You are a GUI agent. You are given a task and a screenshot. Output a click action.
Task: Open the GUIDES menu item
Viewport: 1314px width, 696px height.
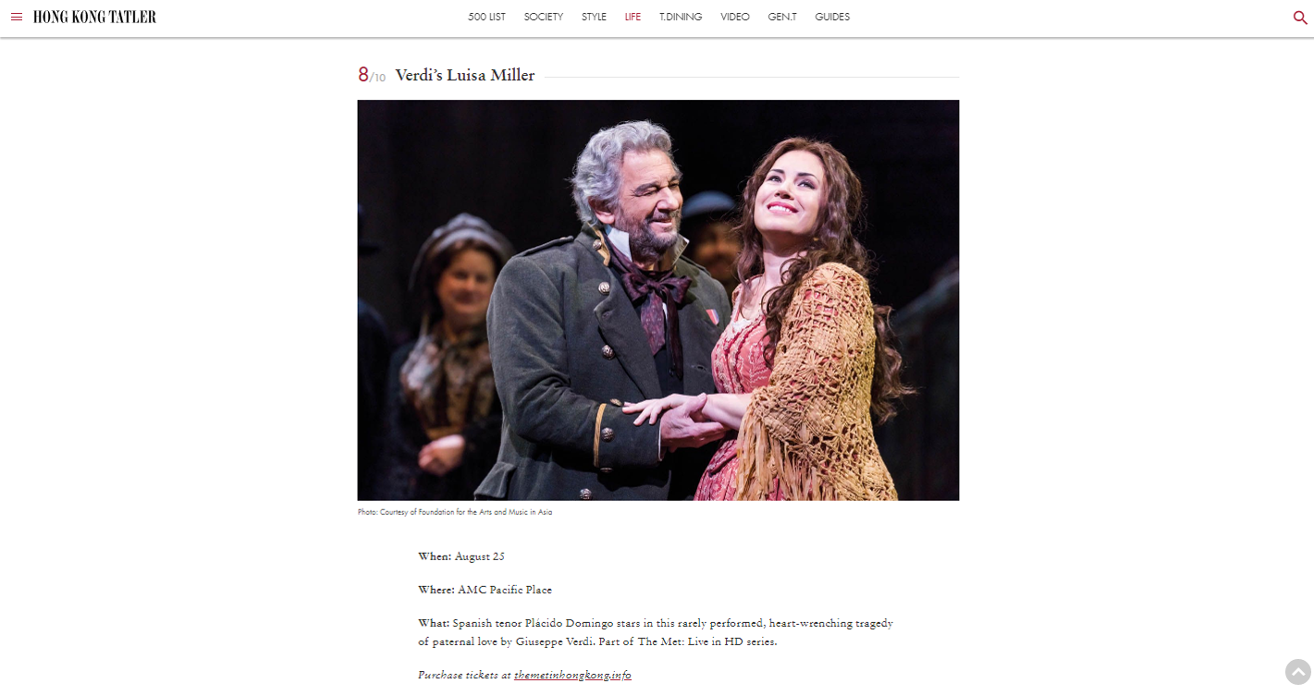(x=832, y=17)
